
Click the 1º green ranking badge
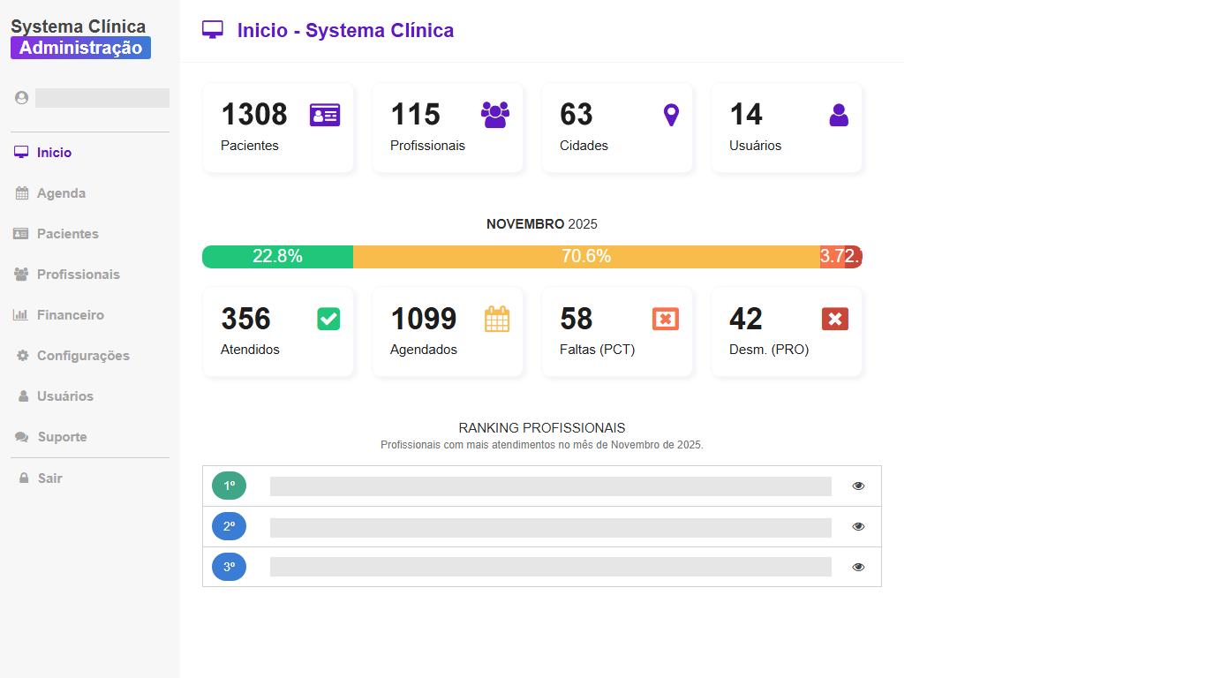pos(229,486)
